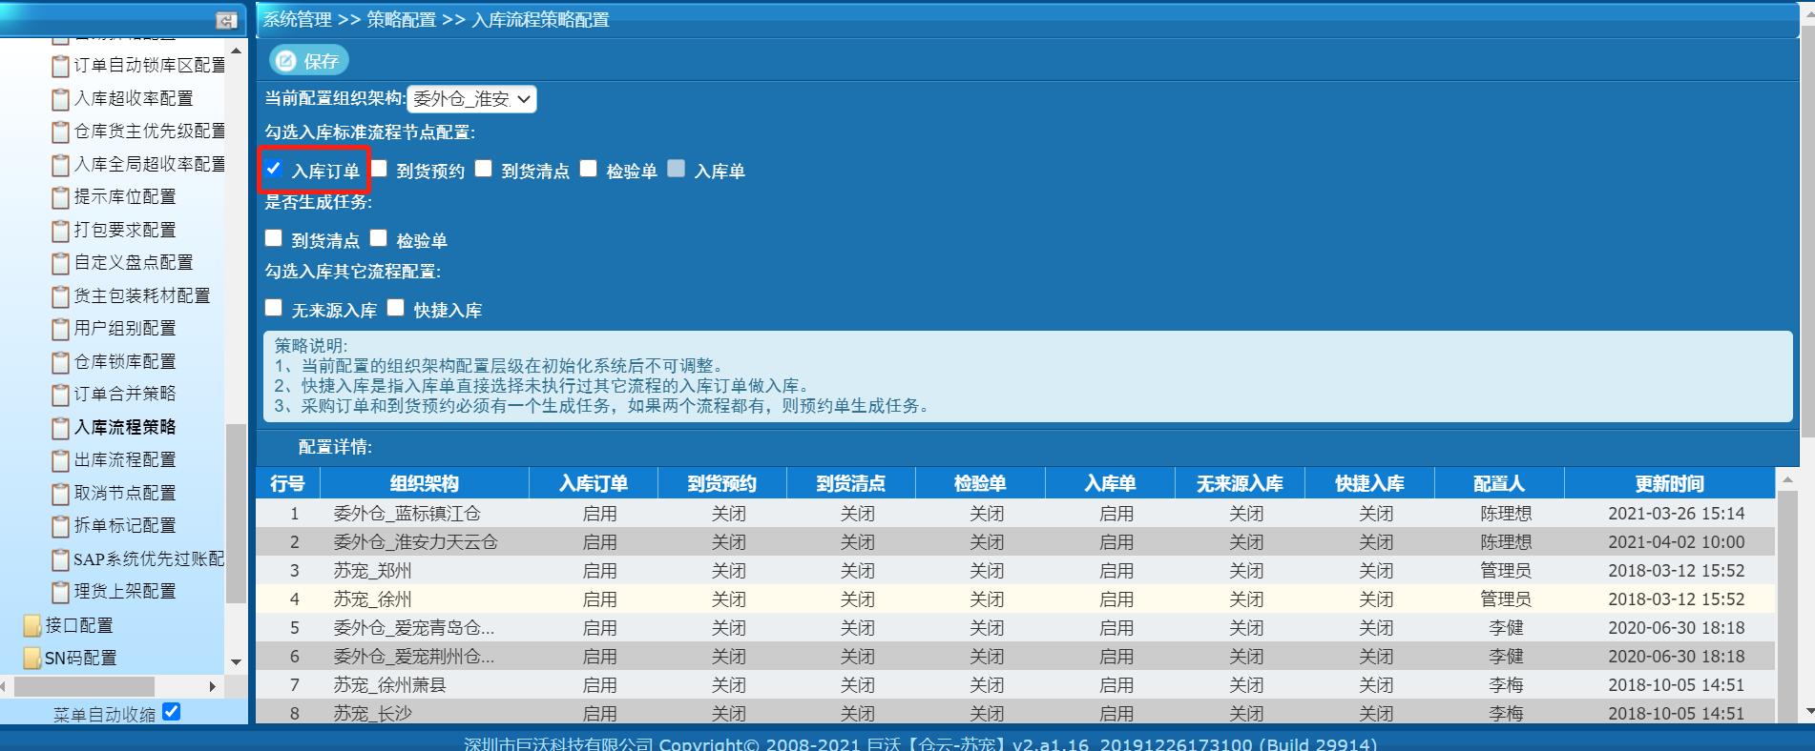This screenshot has height=751, width=1815.
Task: Click the clipboard icon beside 提示库位配置
Action: (60, 197)
